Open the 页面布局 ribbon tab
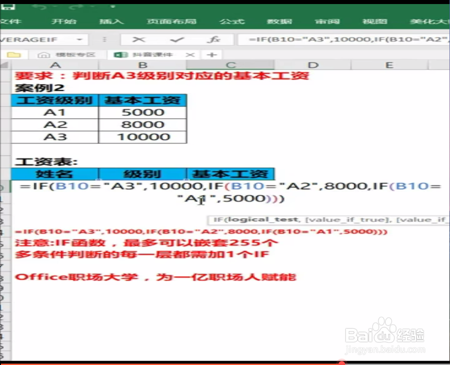This screenshot has height=365, width=450. [x=172, y=22]
